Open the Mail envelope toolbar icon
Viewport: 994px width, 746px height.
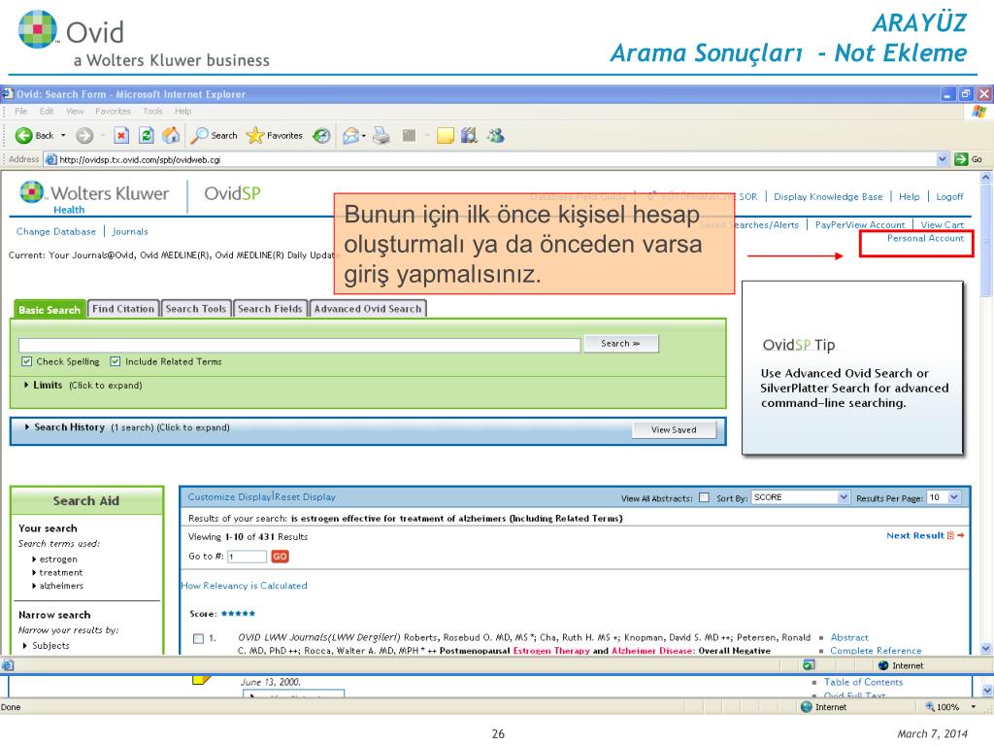pos(350,136)
